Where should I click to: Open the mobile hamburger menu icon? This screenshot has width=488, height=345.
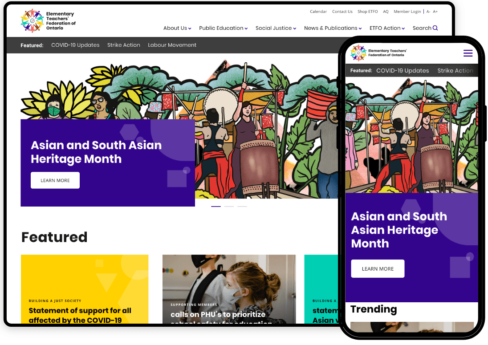[x=468, y=53]
